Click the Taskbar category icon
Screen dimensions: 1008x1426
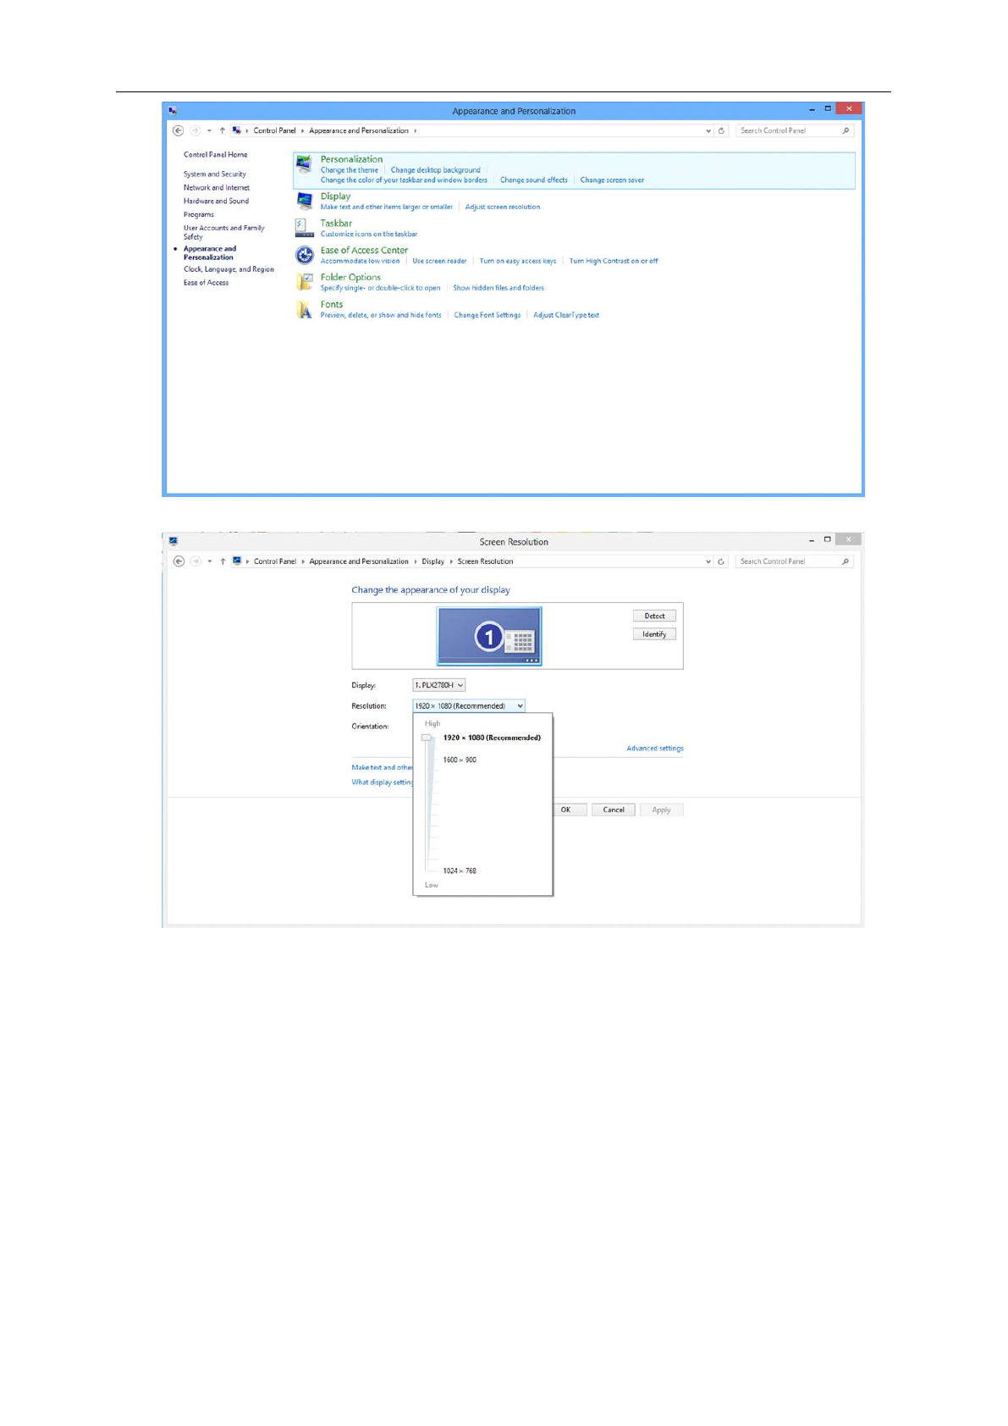tap(304, 228)
